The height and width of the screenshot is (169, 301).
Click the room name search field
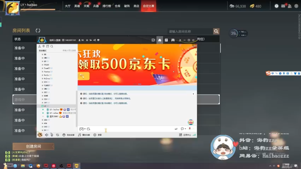[190, 32]
